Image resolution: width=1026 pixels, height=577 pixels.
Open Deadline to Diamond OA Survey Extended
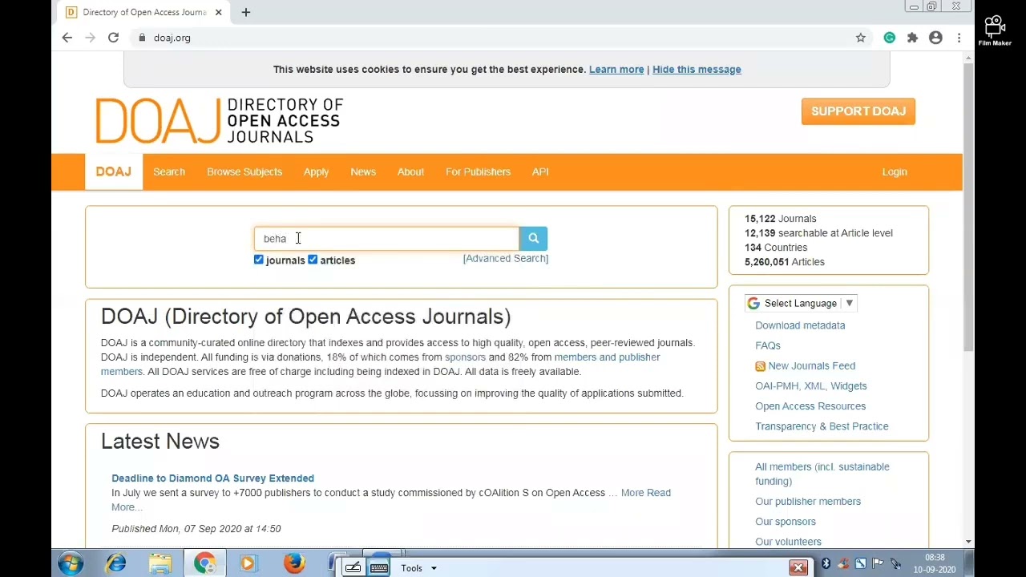tap(212, 478)
